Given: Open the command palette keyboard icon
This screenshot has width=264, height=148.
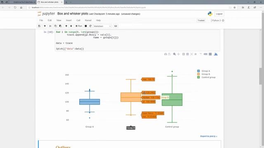Looking at the screenshot, I should tap(115, 26).
